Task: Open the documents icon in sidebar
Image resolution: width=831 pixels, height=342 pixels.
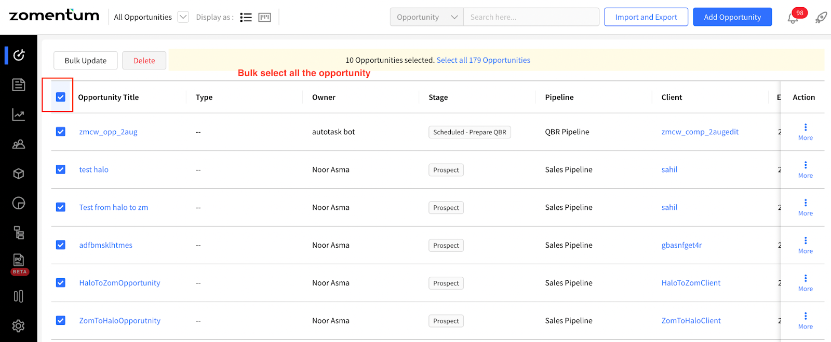Action: pyautogui.click(x=19, y=84)
